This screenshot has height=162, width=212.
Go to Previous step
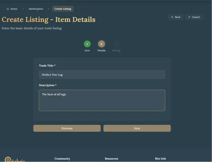(67, 128)
